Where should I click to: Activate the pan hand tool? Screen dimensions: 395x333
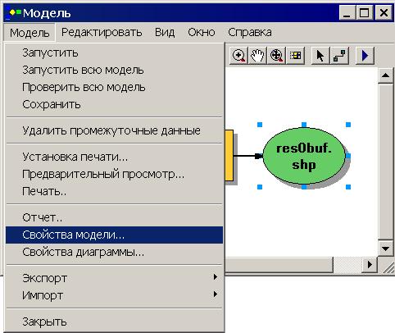pos(257,56)
